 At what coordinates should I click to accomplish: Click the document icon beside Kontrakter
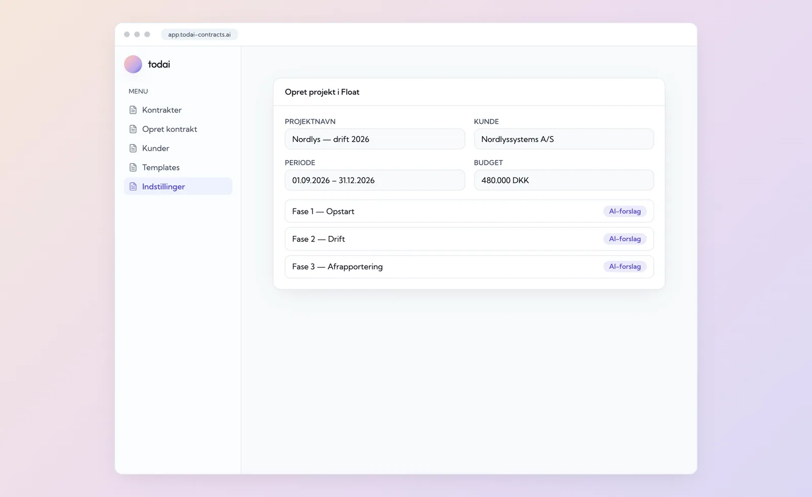tap(133, 110)
